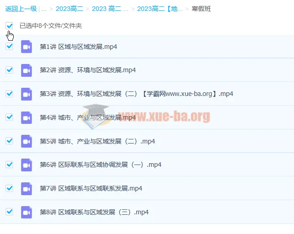The image size is (294, 234).
Task: Click video icon for 第1讲 区域与区域发展.mp4
Action: 27,47
